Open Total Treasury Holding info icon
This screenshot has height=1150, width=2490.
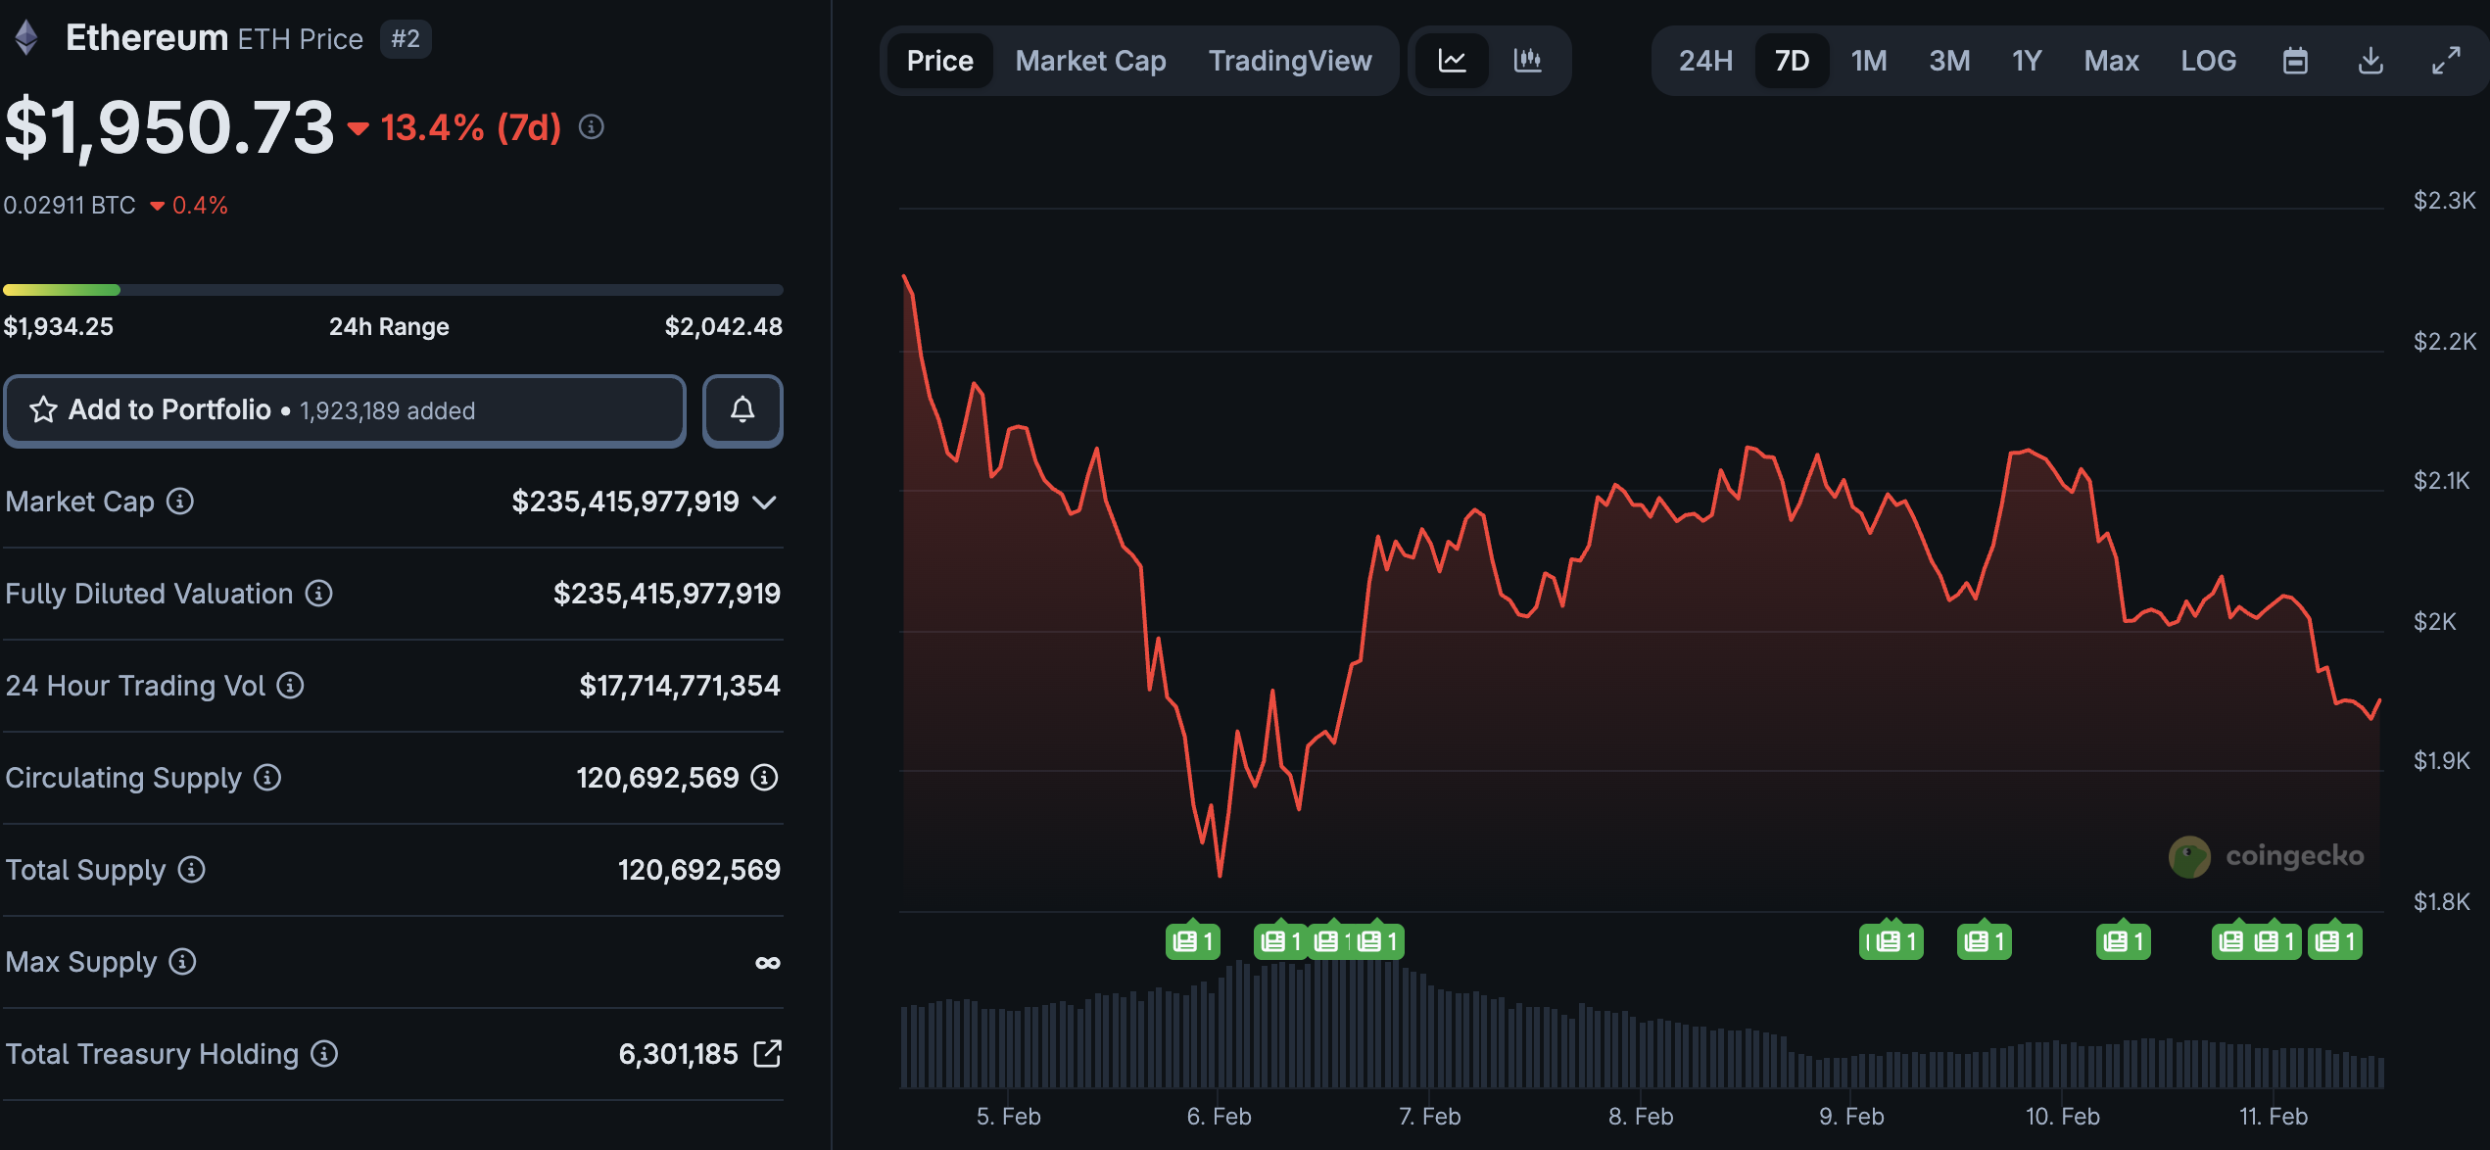click(x=324, y=1054)
